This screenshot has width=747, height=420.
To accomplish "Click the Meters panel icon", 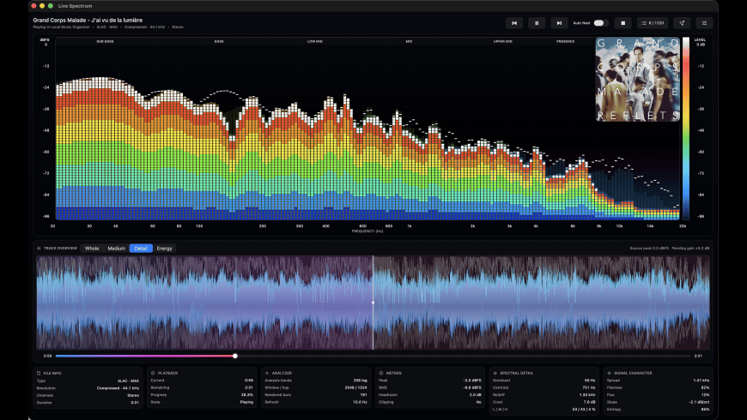I will coord(381,374).
